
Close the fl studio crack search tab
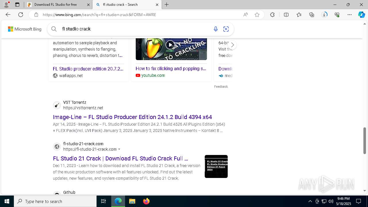coord(157,5)
